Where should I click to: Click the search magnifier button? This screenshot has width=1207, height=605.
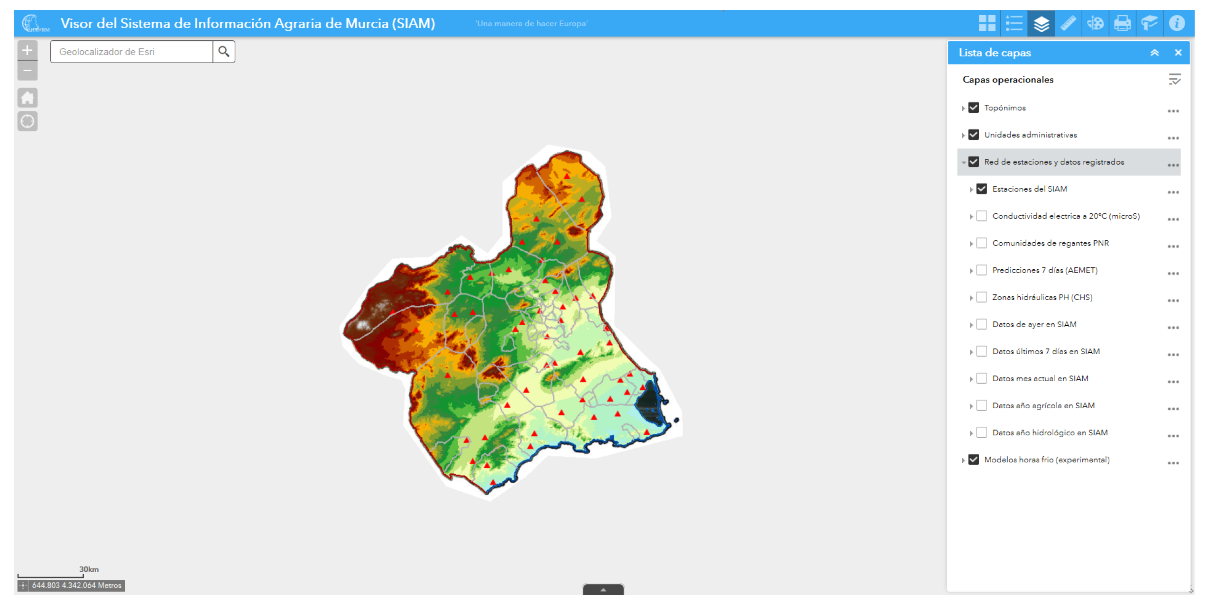point(224,52)
